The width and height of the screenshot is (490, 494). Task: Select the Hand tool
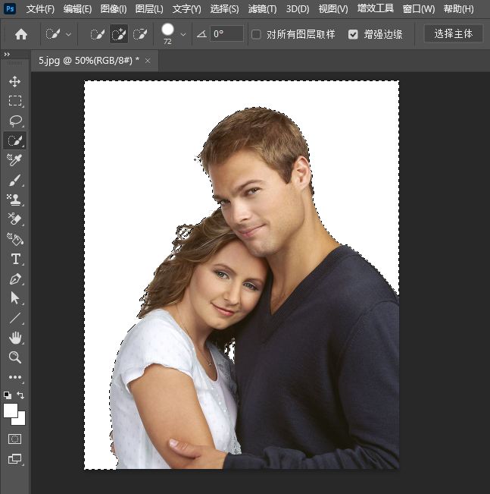[x=15, y=338]
